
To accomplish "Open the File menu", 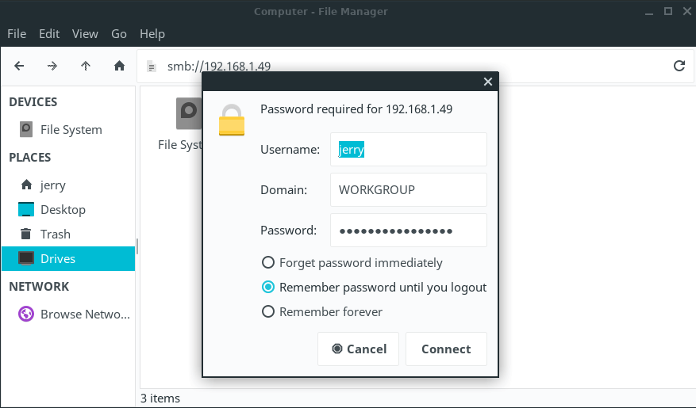I will coord(17,34).
